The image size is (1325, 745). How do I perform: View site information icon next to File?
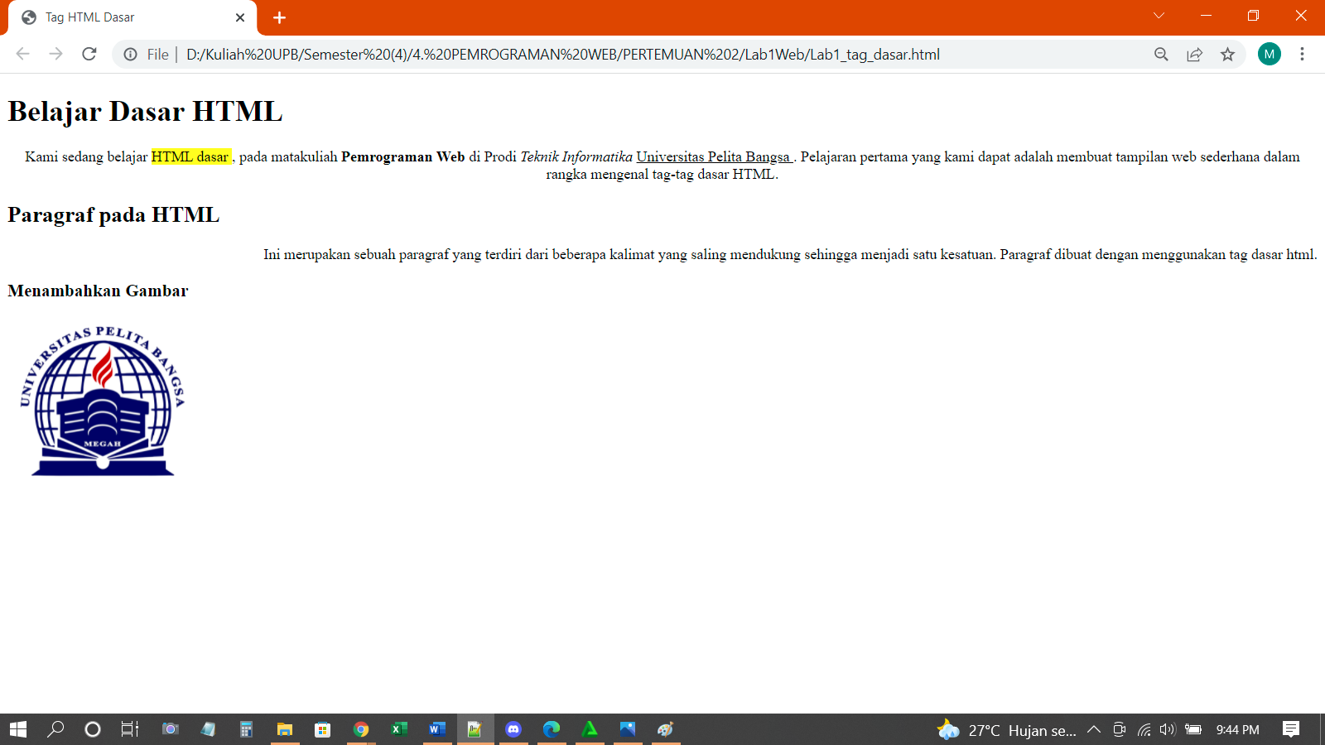(130, 54)
